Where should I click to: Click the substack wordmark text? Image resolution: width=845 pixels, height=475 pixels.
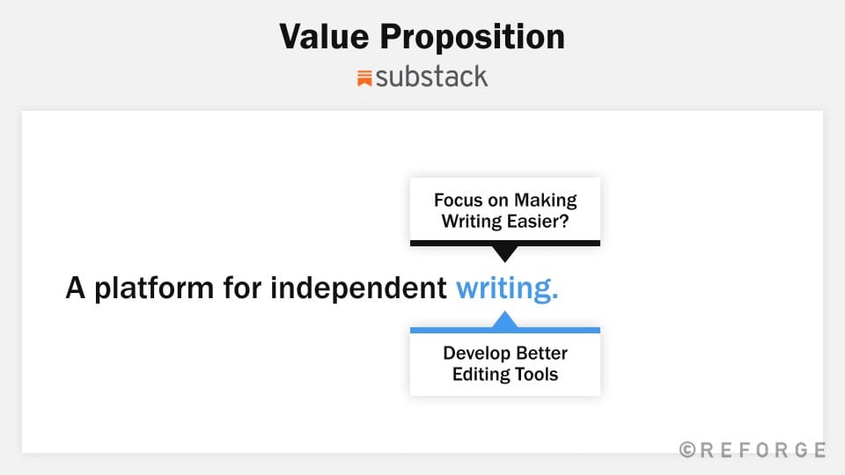click(431, 77)
